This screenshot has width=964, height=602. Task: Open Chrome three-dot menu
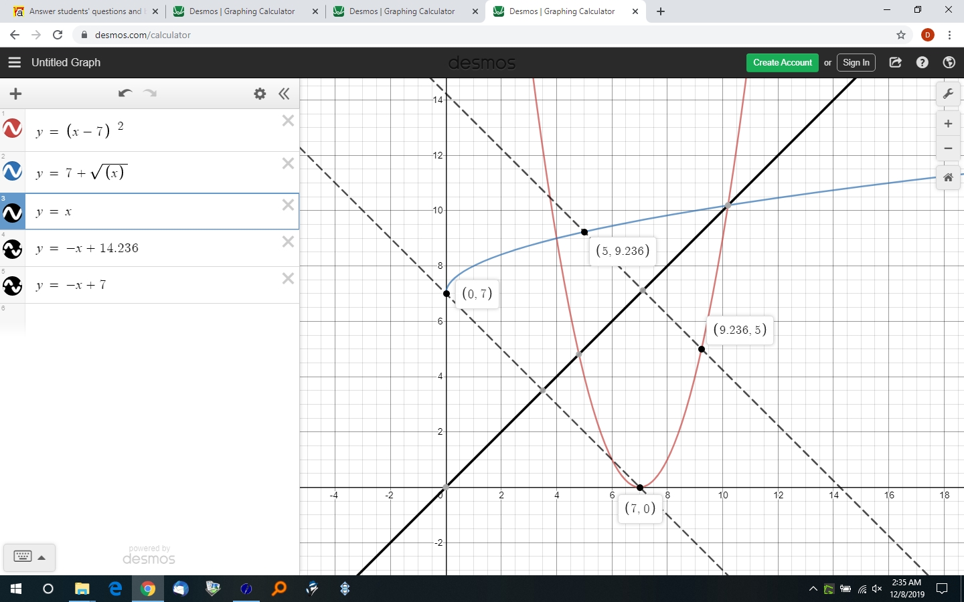pyautogui.click(x=949, y=35)
